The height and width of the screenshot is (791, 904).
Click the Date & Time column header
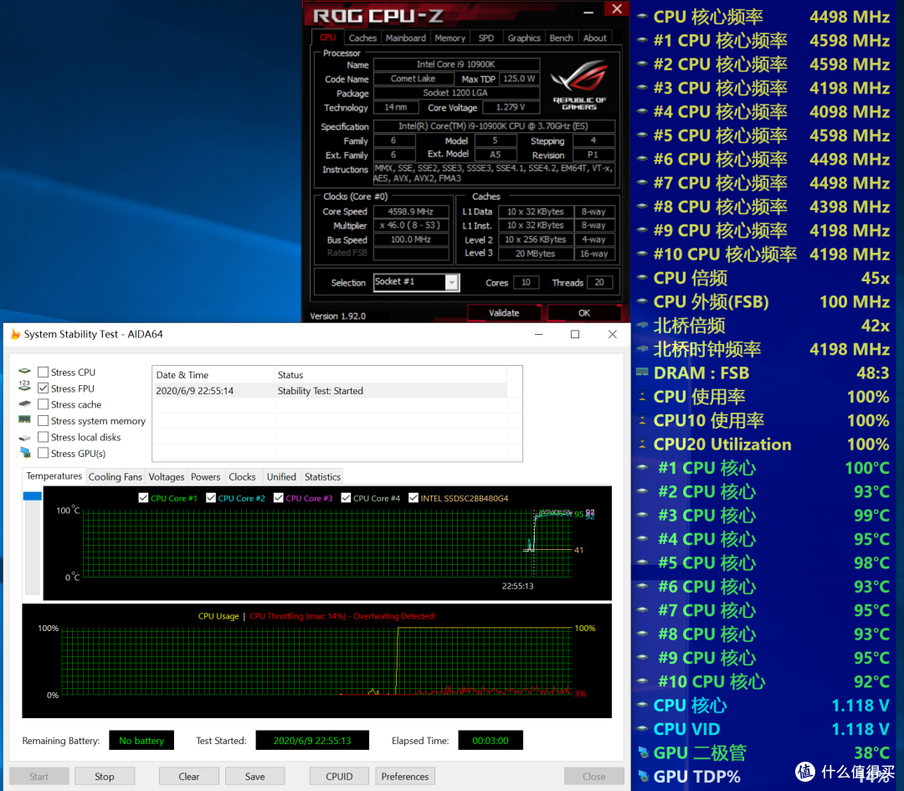[213, 375]
